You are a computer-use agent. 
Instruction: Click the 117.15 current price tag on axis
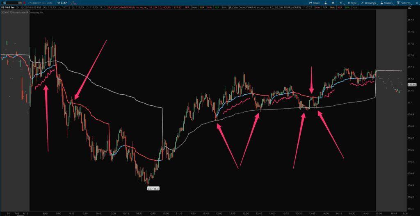411,84
